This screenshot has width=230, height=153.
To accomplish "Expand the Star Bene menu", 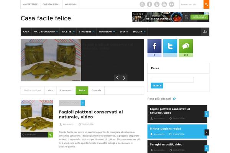I will tap(87, 32).
